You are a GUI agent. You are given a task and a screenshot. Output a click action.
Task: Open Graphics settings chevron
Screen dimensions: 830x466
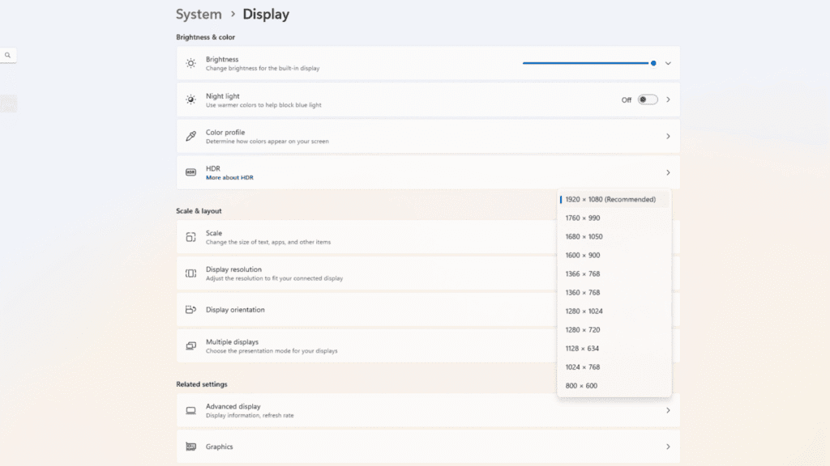coord(668,447)
